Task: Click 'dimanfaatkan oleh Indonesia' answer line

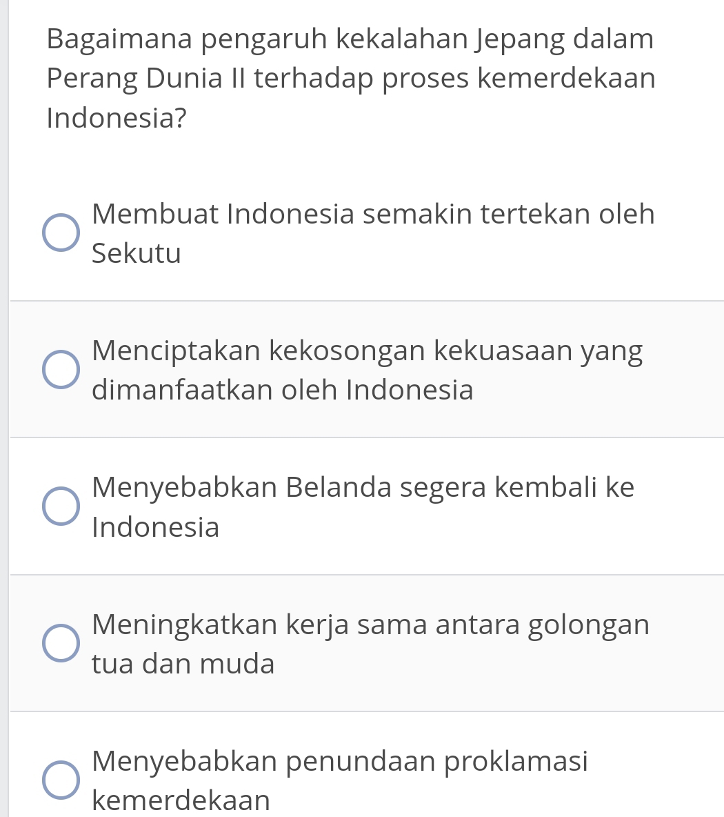Action: [x=283, y=391]
